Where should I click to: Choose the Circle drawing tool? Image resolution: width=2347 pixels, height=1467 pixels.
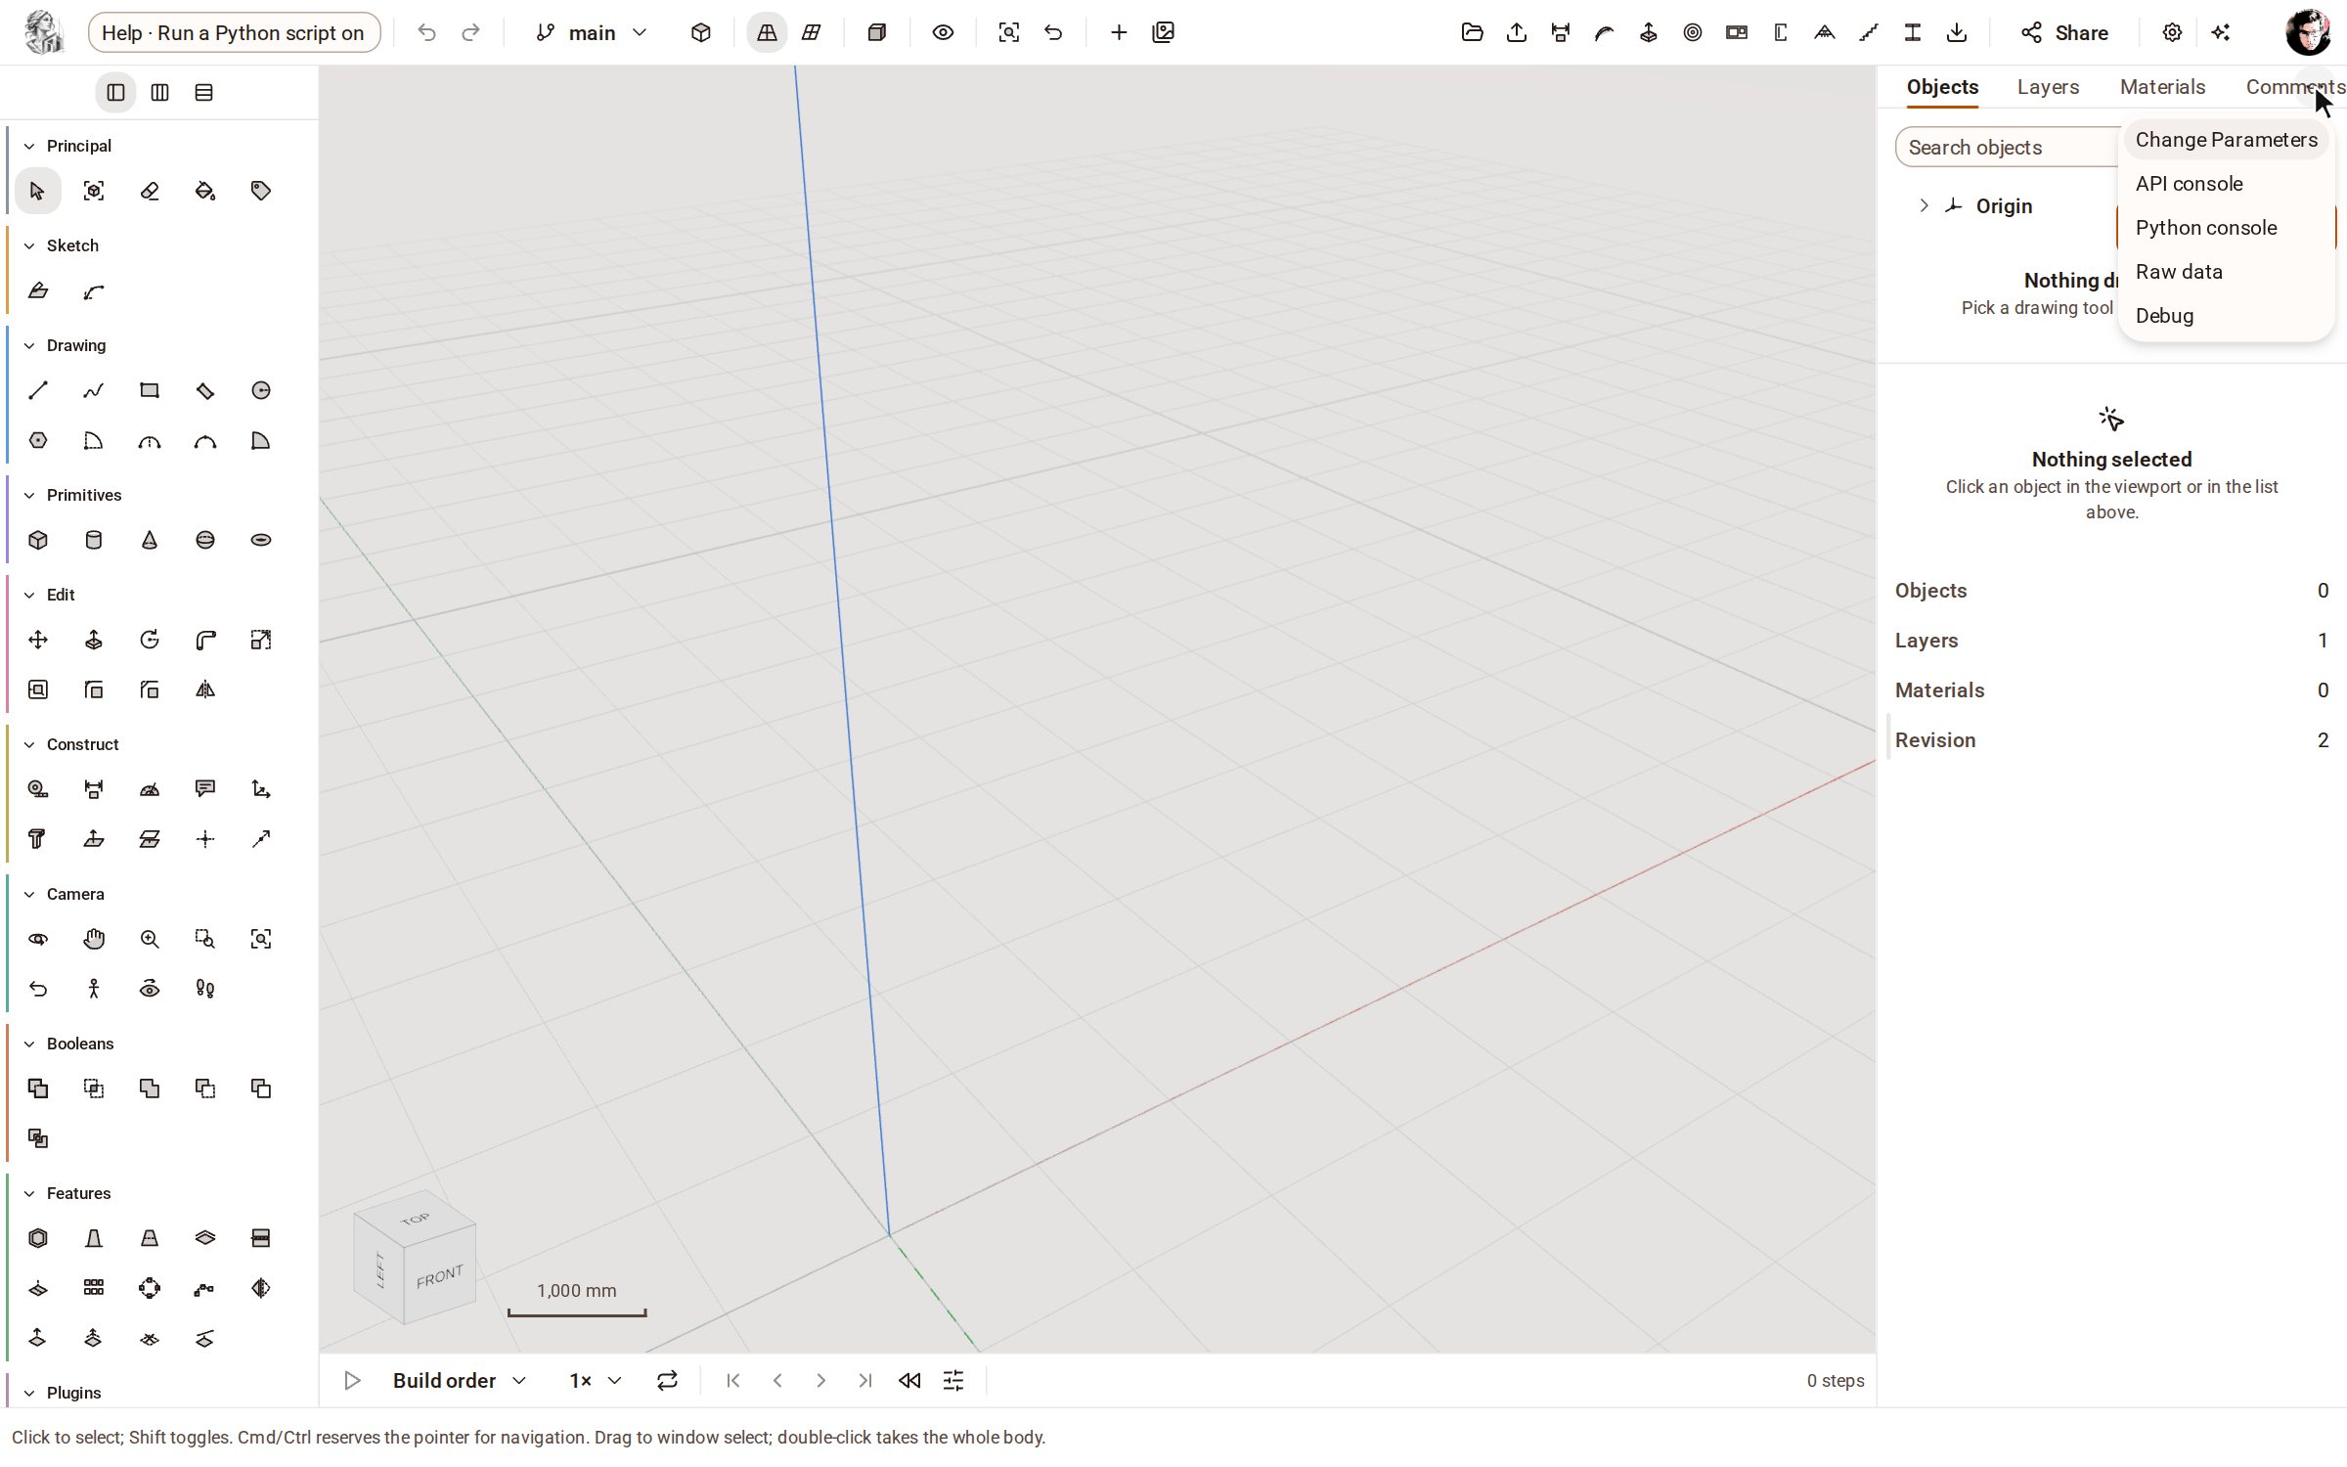[x=261, y=390]
